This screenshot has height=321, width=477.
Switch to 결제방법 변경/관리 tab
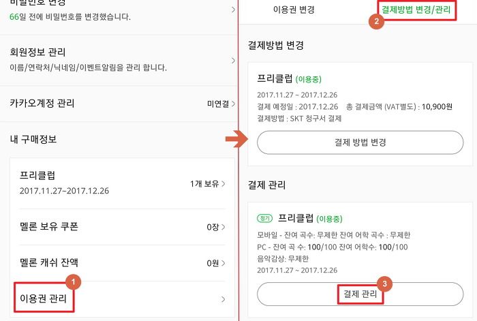pos(416,10)
